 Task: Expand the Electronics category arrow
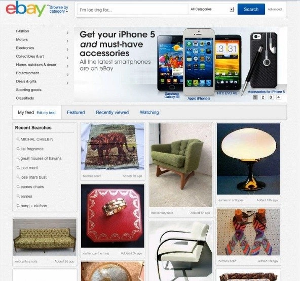[x=67, y=50]
